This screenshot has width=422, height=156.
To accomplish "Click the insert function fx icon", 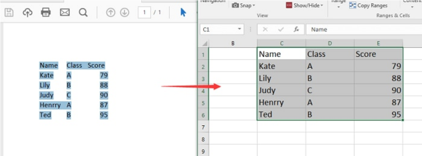I will coord(296,29).
